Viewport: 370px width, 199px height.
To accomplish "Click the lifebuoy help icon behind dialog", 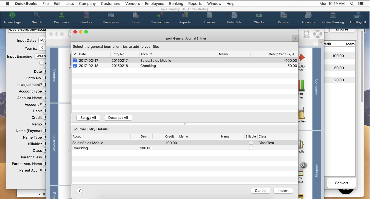I will [x=318, y=34].
